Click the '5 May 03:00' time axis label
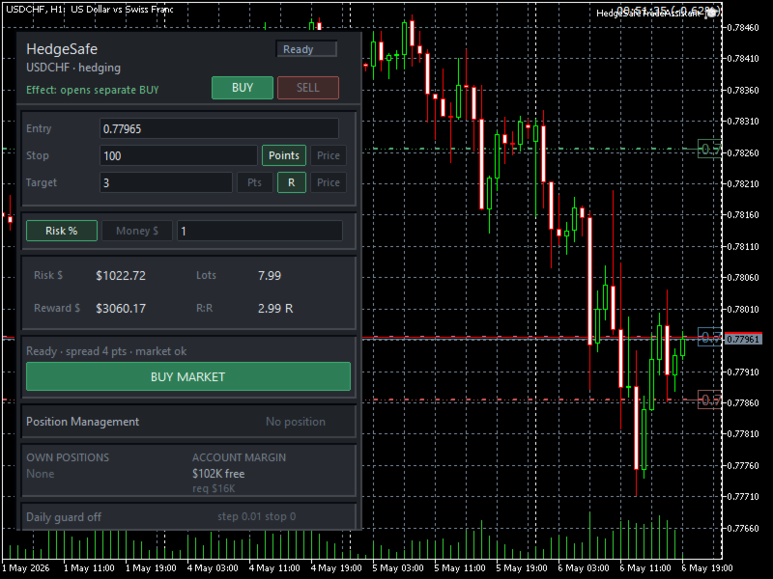 [398, 567]
